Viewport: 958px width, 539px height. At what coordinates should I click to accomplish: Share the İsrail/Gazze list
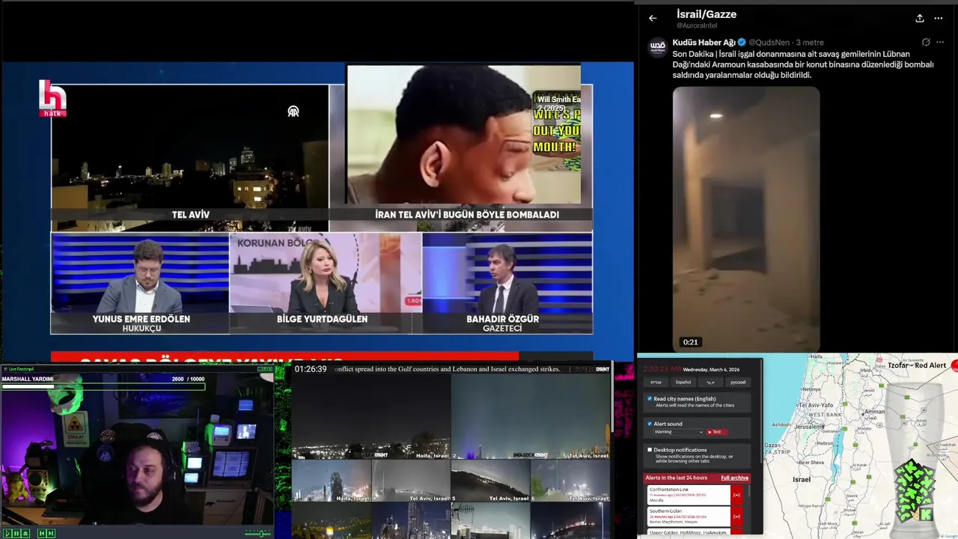(920, 18)
